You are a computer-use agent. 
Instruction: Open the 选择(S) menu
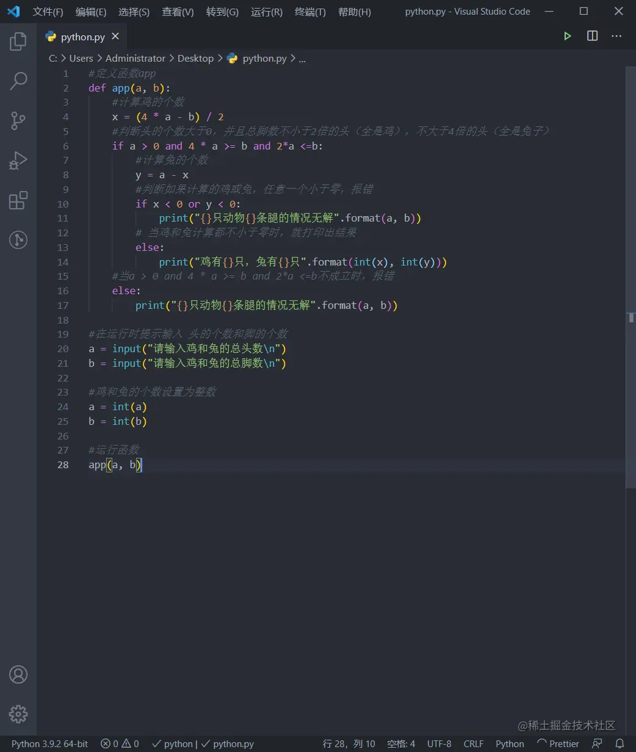tap(134, 12)
